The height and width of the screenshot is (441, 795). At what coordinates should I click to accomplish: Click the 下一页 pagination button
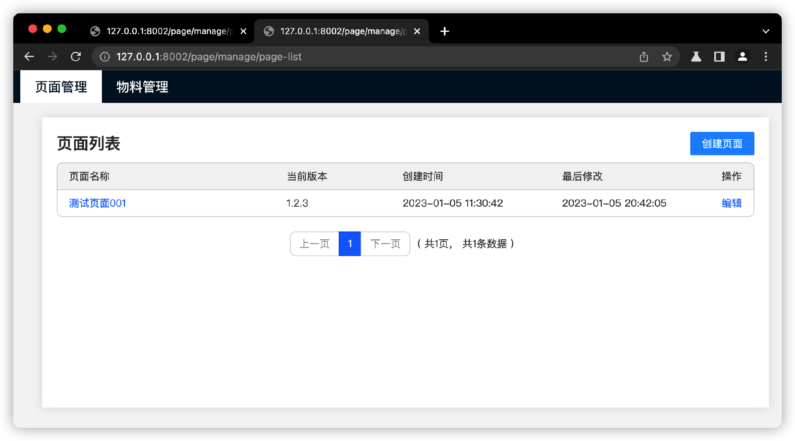coord(385,244)
